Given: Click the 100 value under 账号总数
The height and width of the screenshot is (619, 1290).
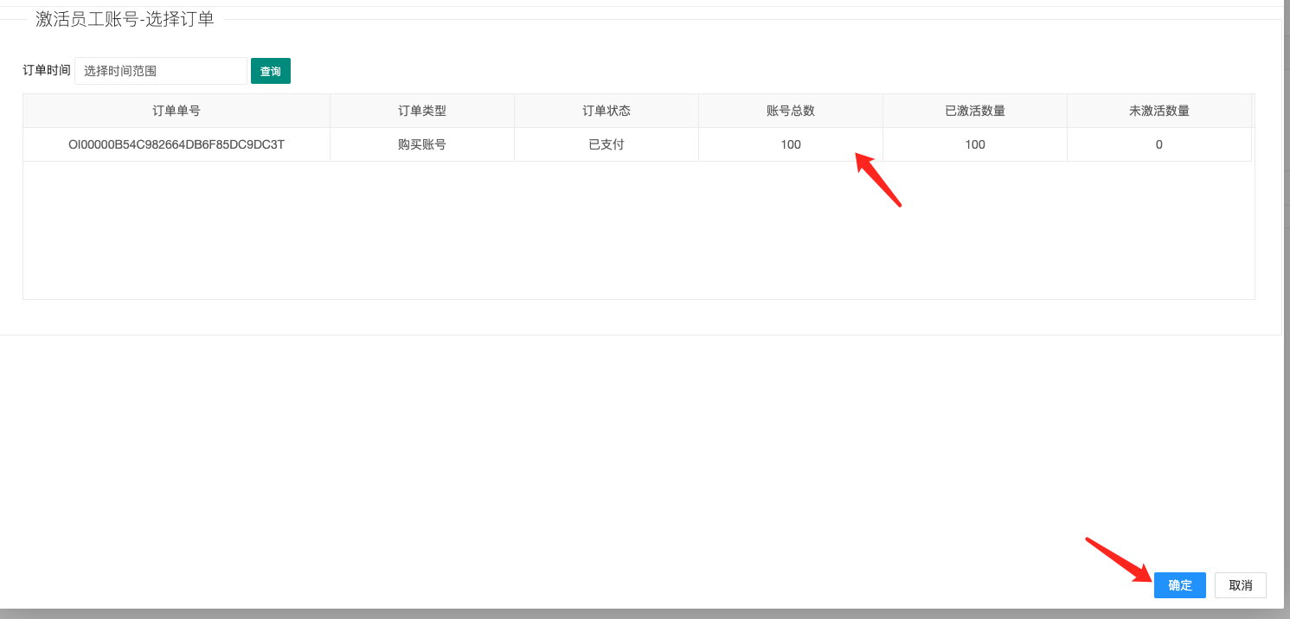Looking at the screenshot, I should pyautogui.click(x=791, y=144).
